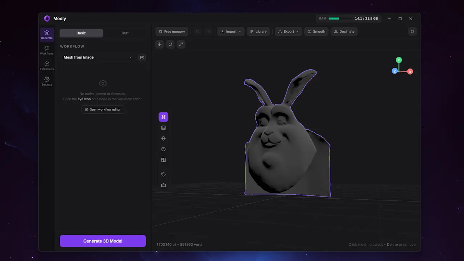This screenshot has height=261, width=464.
Task: Toggle the grid view icon in viewport toolbar
Action: pyautogui.click(x=163, y=128)
